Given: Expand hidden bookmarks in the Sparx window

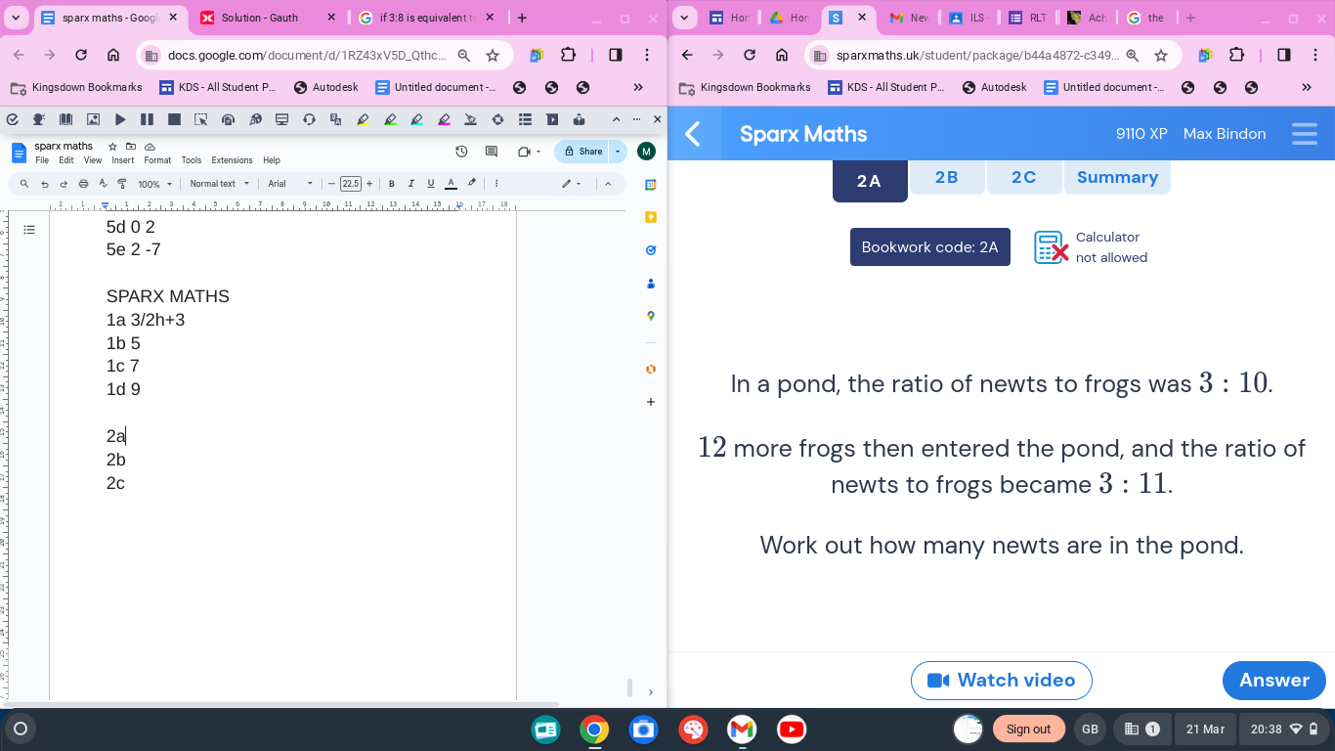Looking at the screenshot, I should pyautogui.click(x=1307, y=87).
